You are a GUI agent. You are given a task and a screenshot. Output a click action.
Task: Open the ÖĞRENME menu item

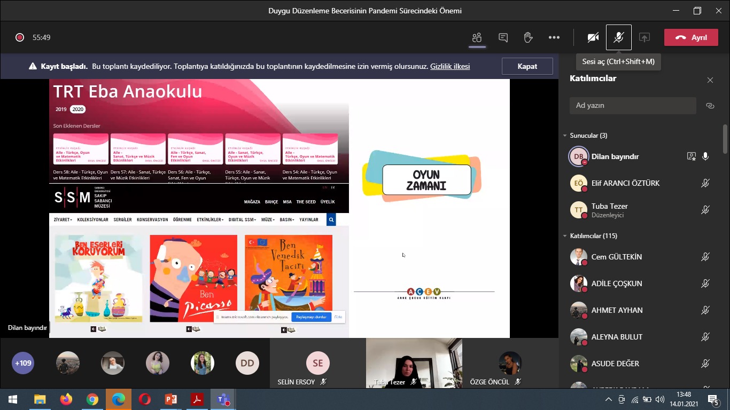(x=182, y=219)
